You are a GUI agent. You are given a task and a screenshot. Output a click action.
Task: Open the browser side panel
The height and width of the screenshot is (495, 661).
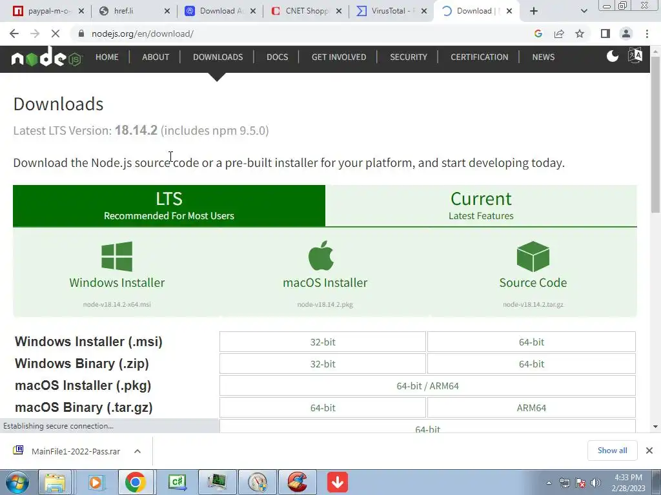pos(605,34)
